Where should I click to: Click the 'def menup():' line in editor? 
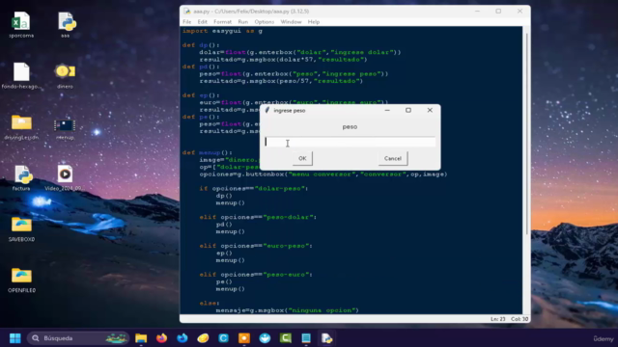coord(208,152)
